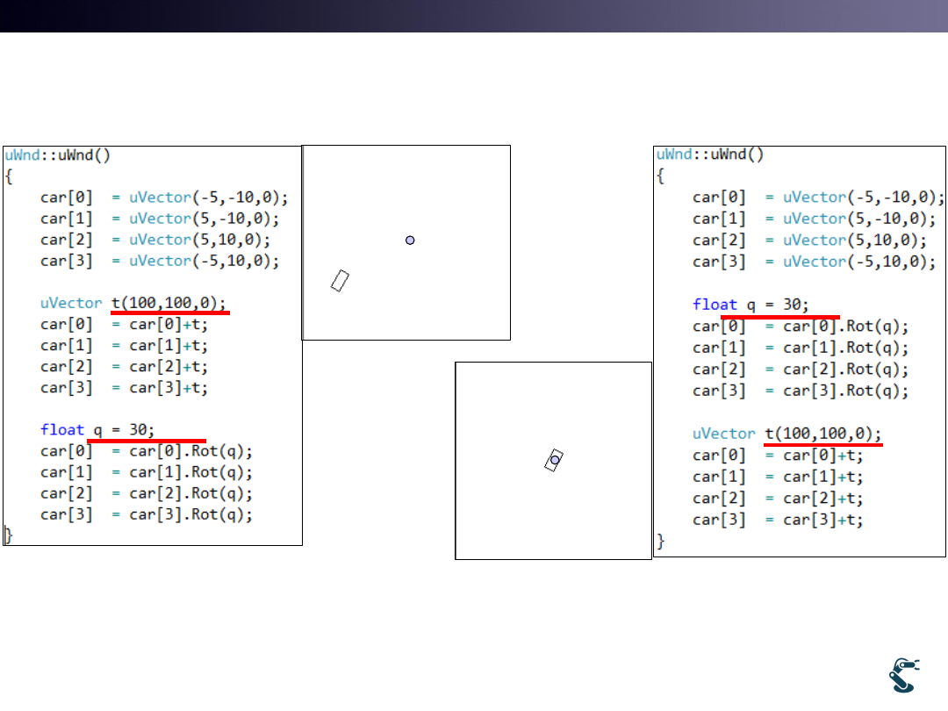Click the closing brace in right code panel
The width and height of the screenshot is (948, 711).
point(661,542)
